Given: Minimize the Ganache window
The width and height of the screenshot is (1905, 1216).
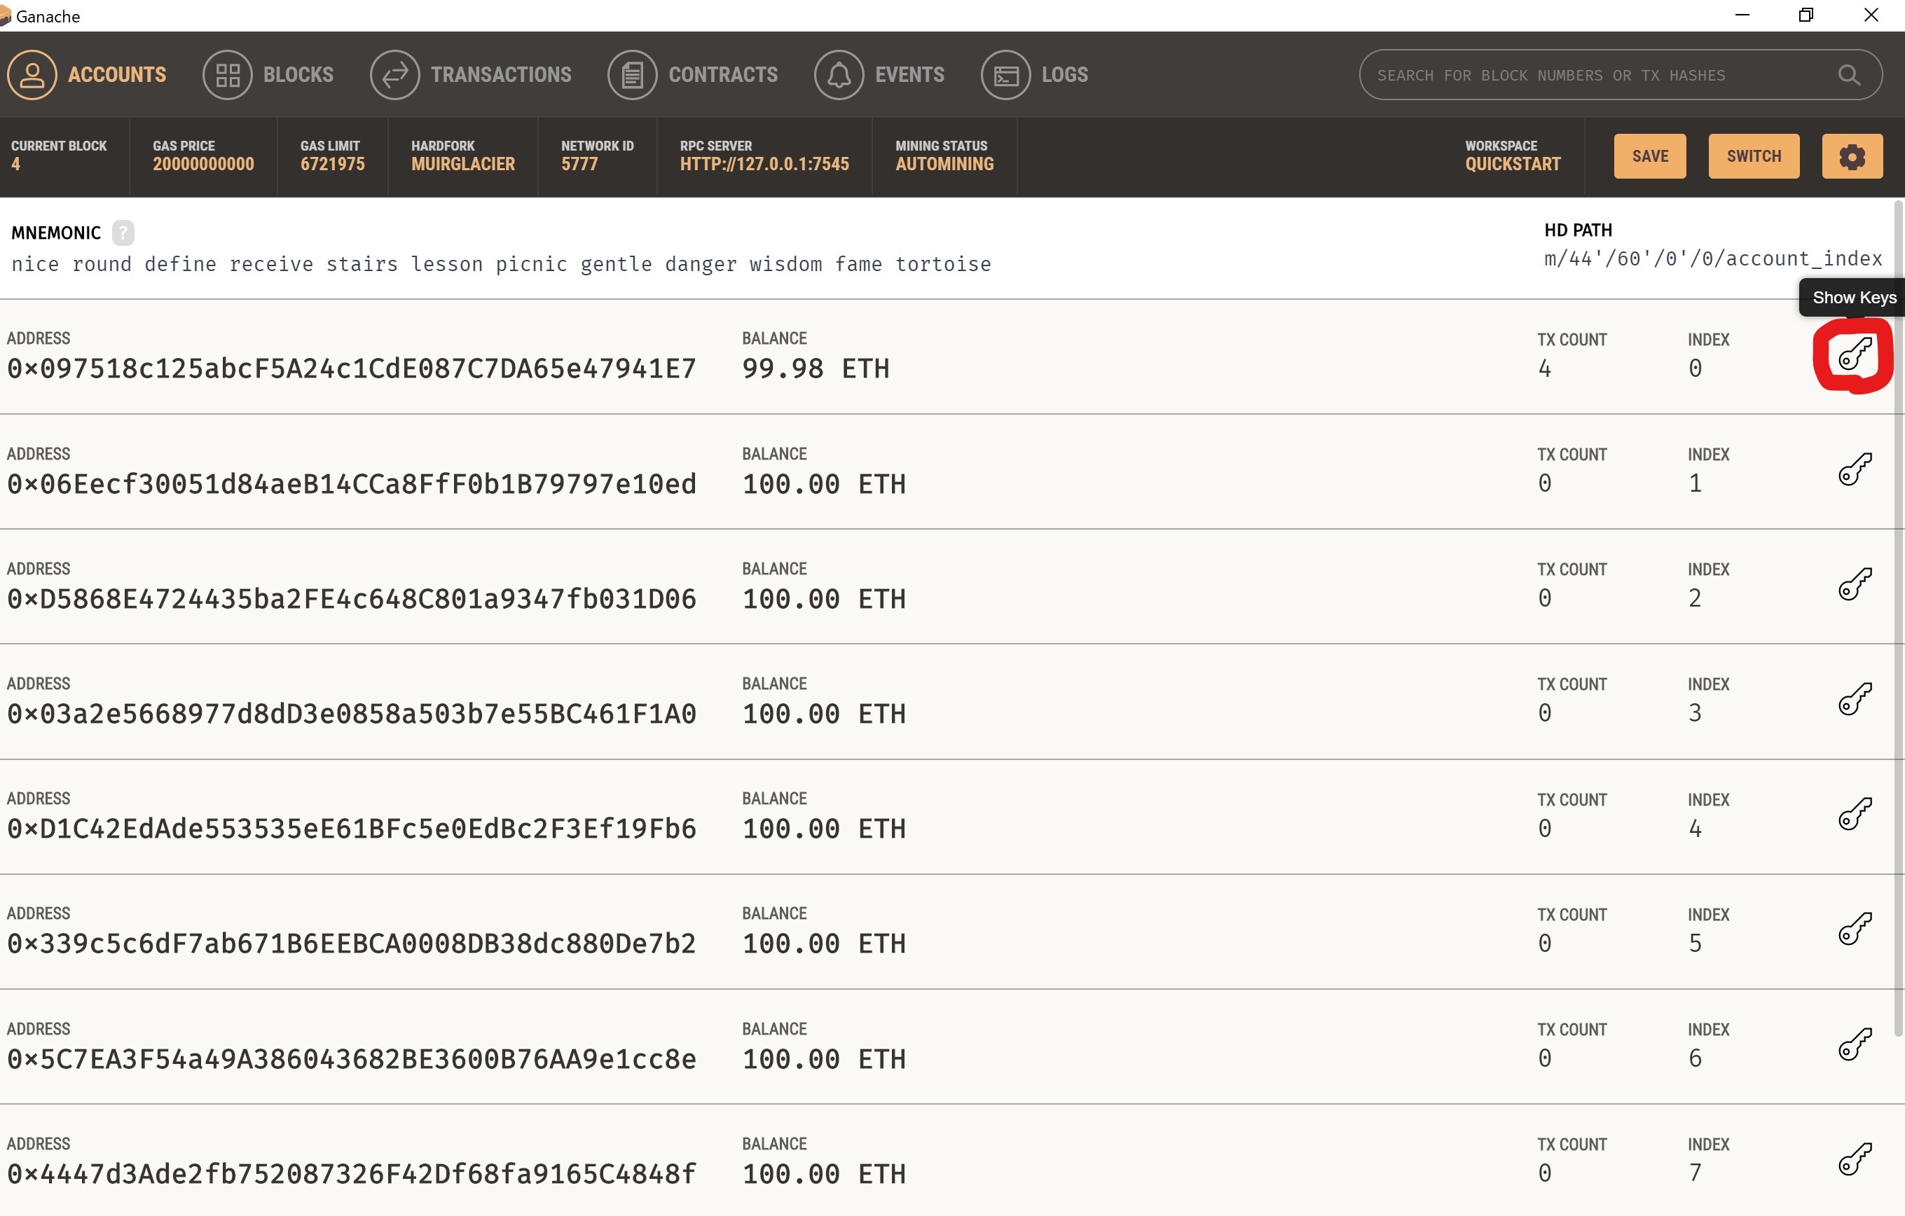Looking at the screenshot, I should (x=1742, y=15).
